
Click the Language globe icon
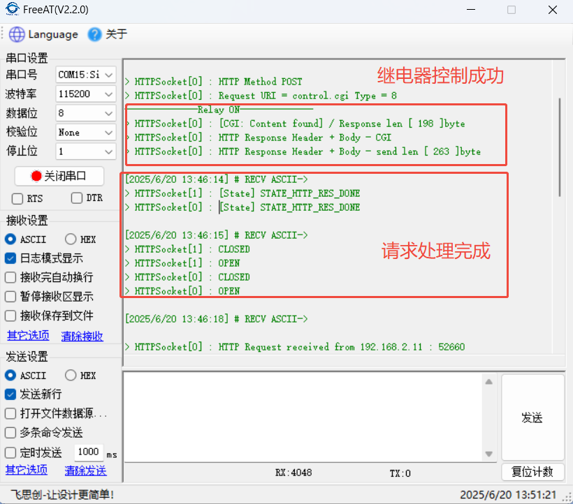pyautogui.click(x=17, y=34)
